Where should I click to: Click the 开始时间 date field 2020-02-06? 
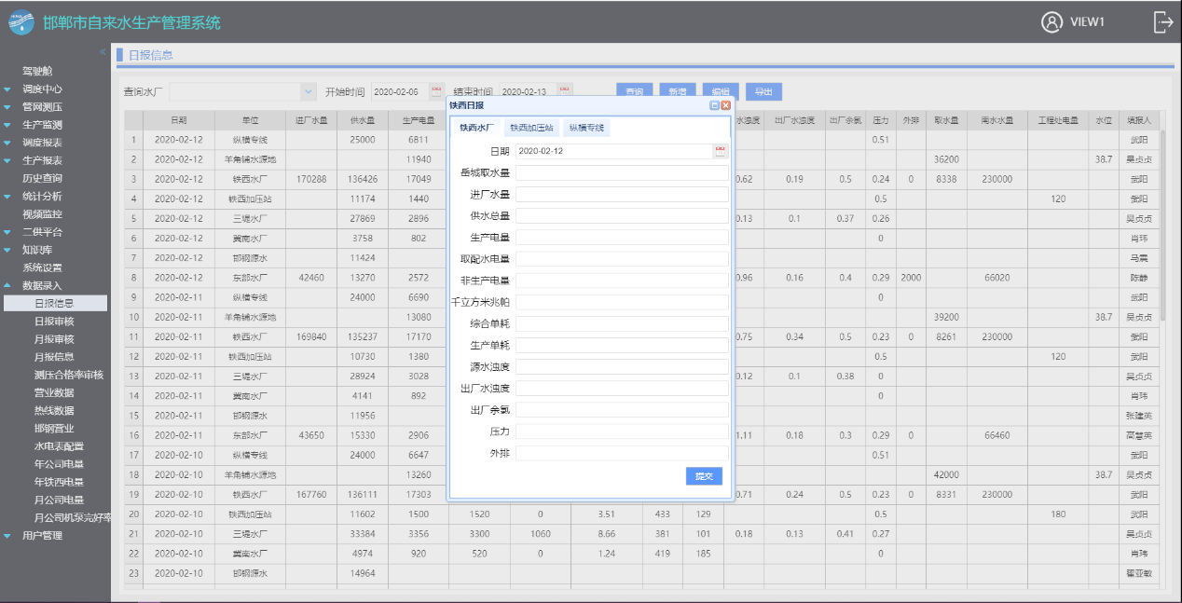(x=400, y=91)
